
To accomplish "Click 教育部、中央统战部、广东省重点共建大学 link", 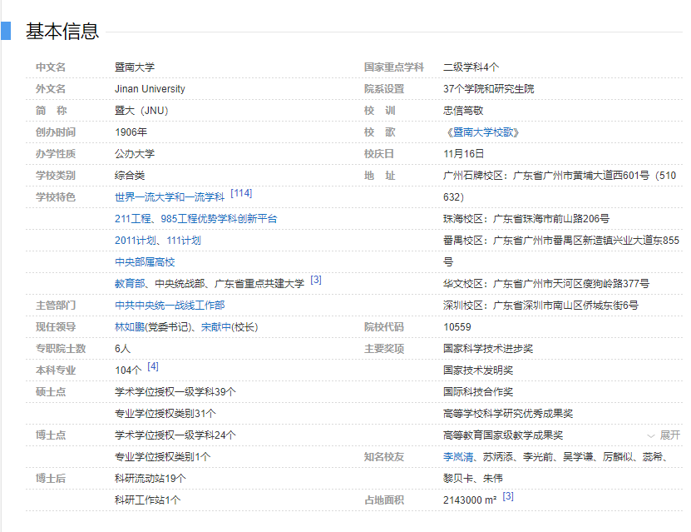I will pos(210,284).
